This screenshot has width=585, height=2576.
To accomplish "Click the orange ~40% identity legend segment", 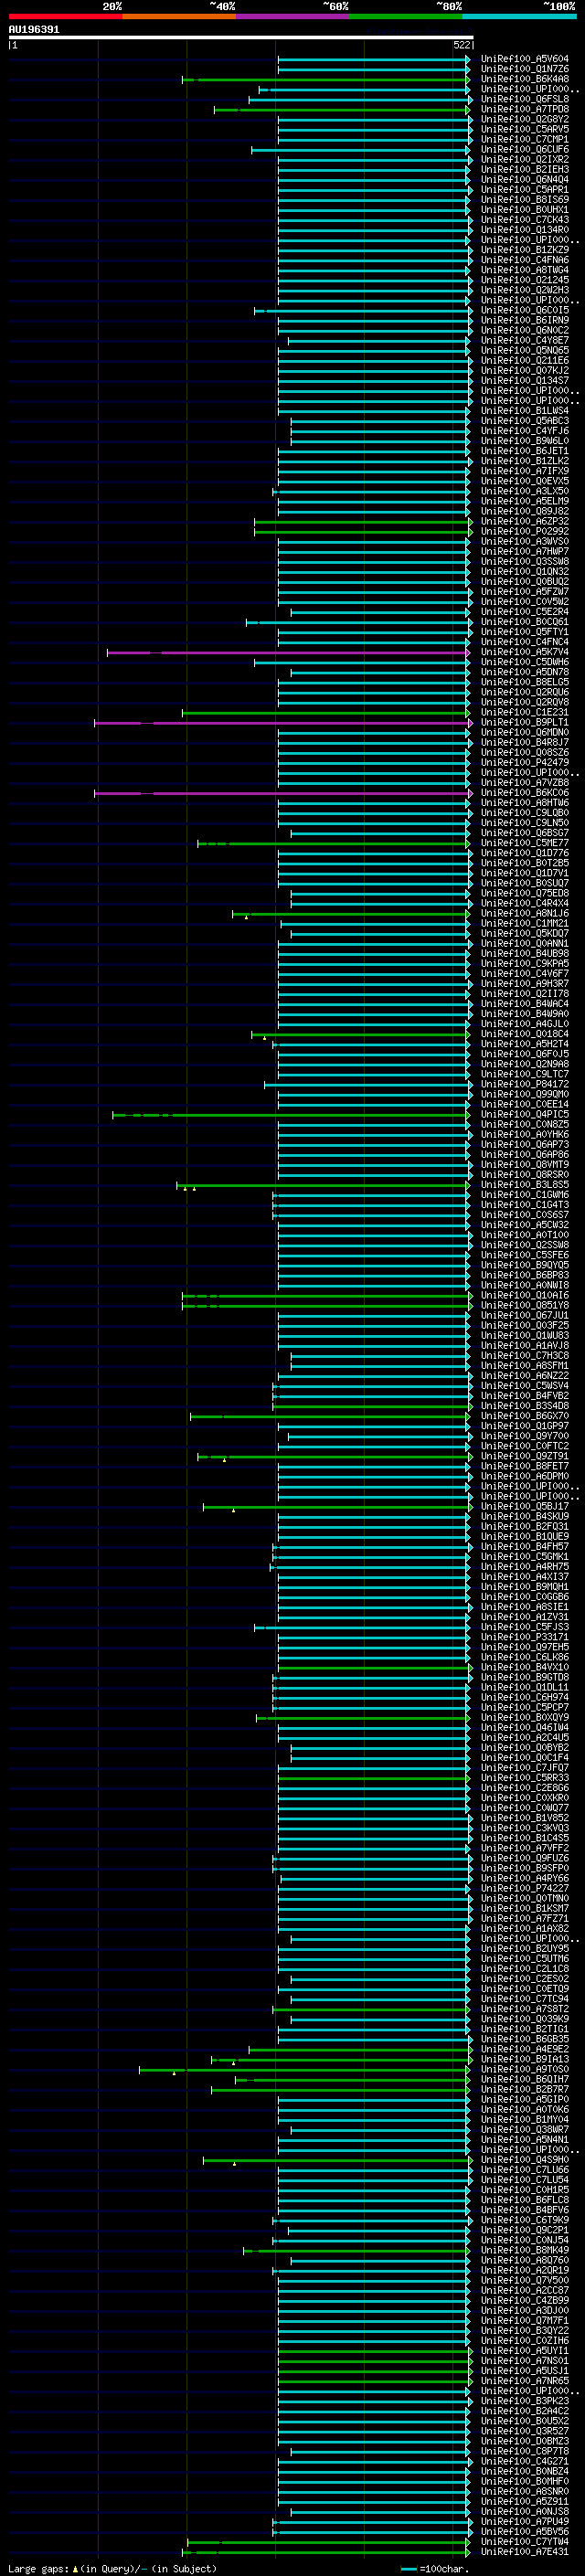I will pyautogui.click(x=179, y=16).
